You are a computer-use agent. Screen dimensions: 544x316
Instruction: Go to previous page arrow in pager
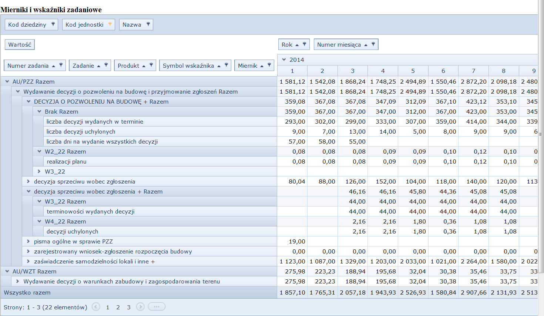point(96,307)
